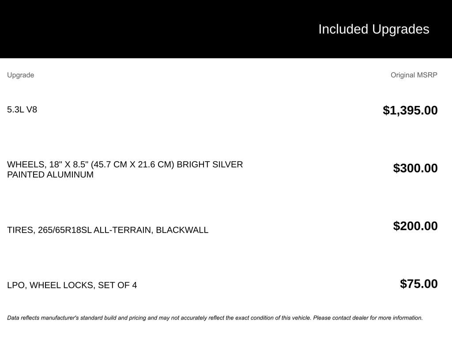The image size is (452, 339).
Task: Select the PAINTED ALUMINUM text line
Action: pos(50,175)
